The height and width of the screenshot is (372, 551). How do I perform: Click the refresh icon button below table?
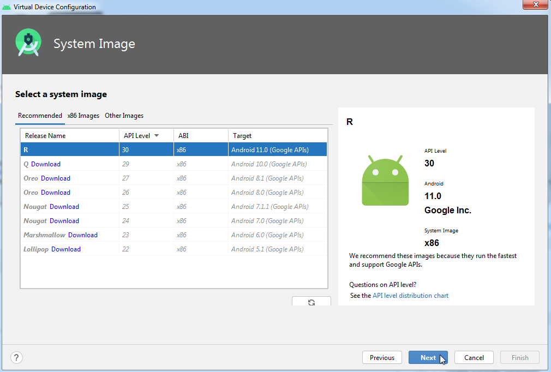tap(312, 302)
